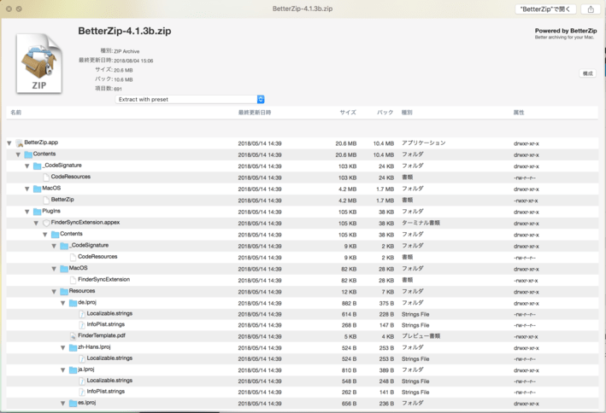Select the FinderTemplate.pdf file icon
606x413 pixels.
(x=74, y=336)
